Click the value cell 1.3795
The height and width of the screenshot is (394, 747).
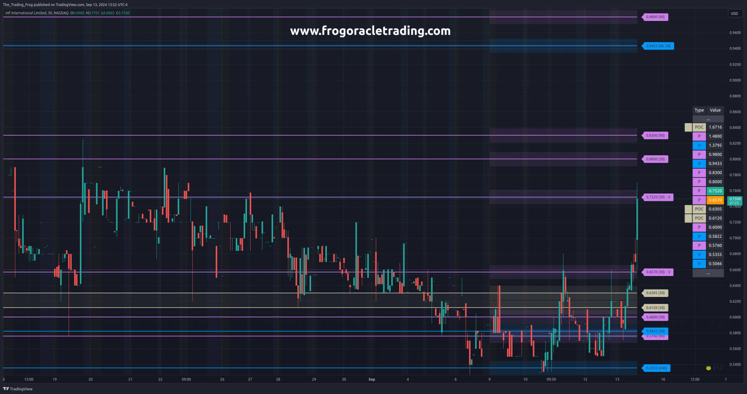coord(715,145)
